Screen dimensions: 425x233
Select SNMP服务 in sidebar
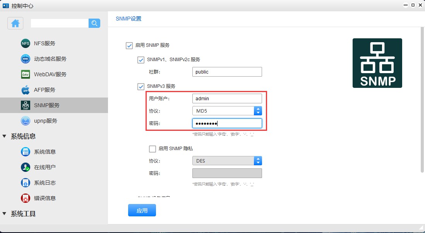click(x=25, y=105)
